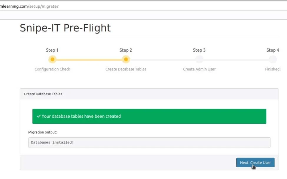Select the Step 4 wizard circle
Viewport: 287px width, 179px height.
coord(273,60)
